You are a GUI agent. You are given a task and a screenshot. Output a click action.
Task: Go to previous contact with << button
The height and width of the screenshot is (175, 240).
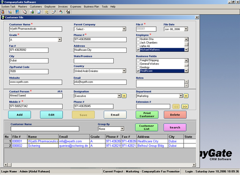pos(176,107)
